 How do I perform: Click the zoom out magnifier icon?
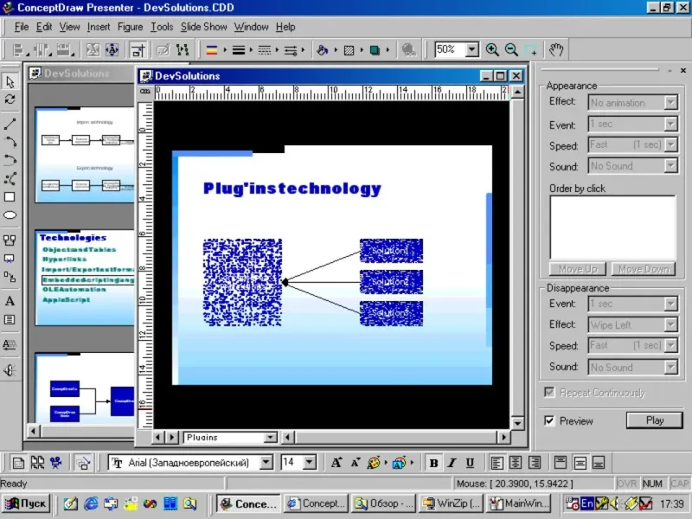[511, 50]
